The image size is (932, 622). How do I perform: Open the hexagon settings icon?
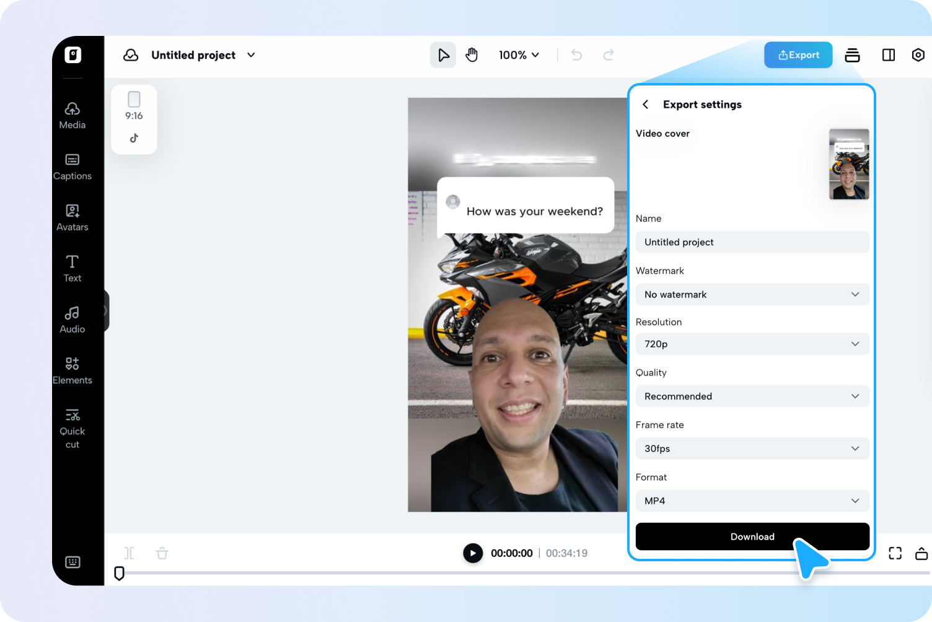click(x=918, y=55)
